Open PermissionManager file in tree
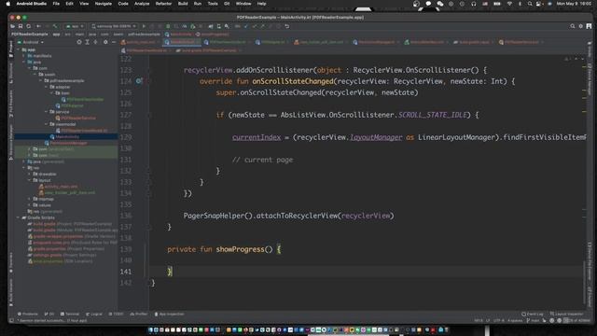 (66, 143)
